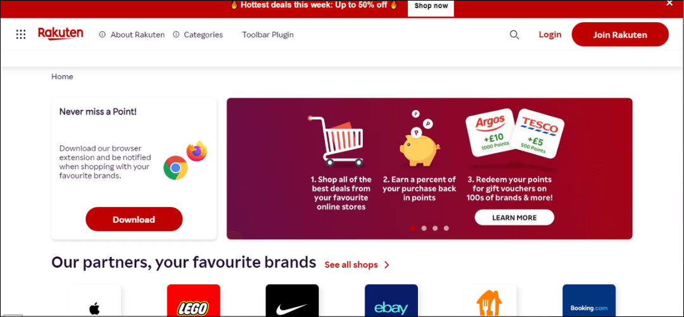
Task: Open the LEGO shop tile
Action: click(194, 301)
